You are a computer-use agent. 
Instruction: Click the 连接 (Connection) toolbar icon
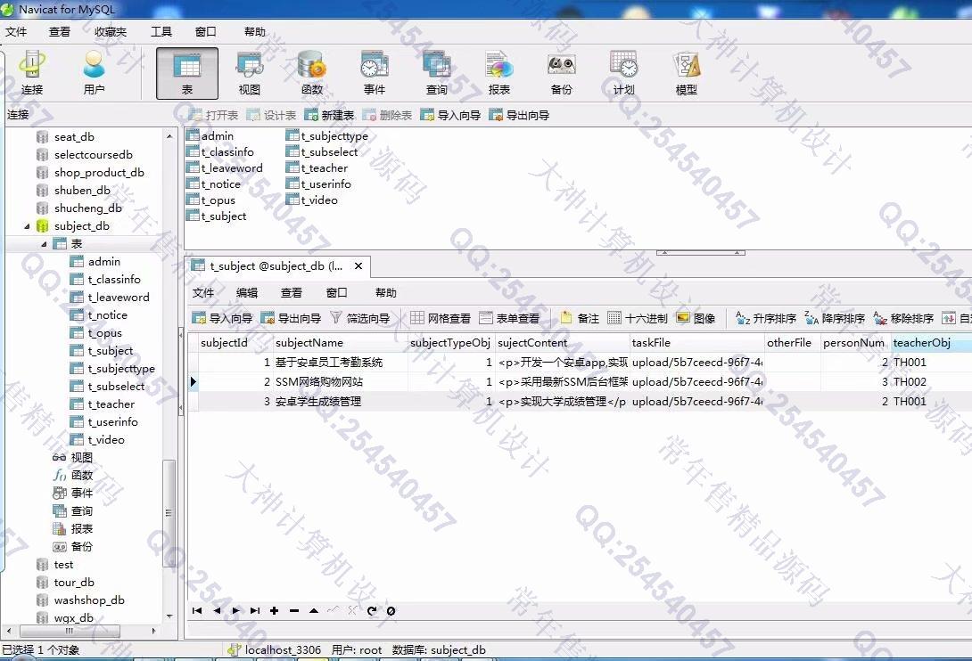[x=32, y=72]
